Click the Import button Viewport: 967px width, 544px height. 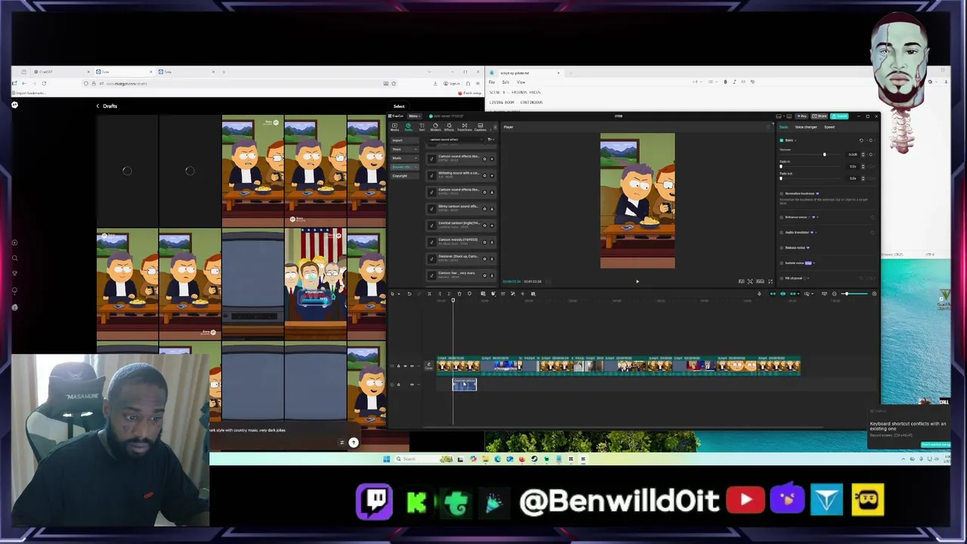(x=404, y=140)
